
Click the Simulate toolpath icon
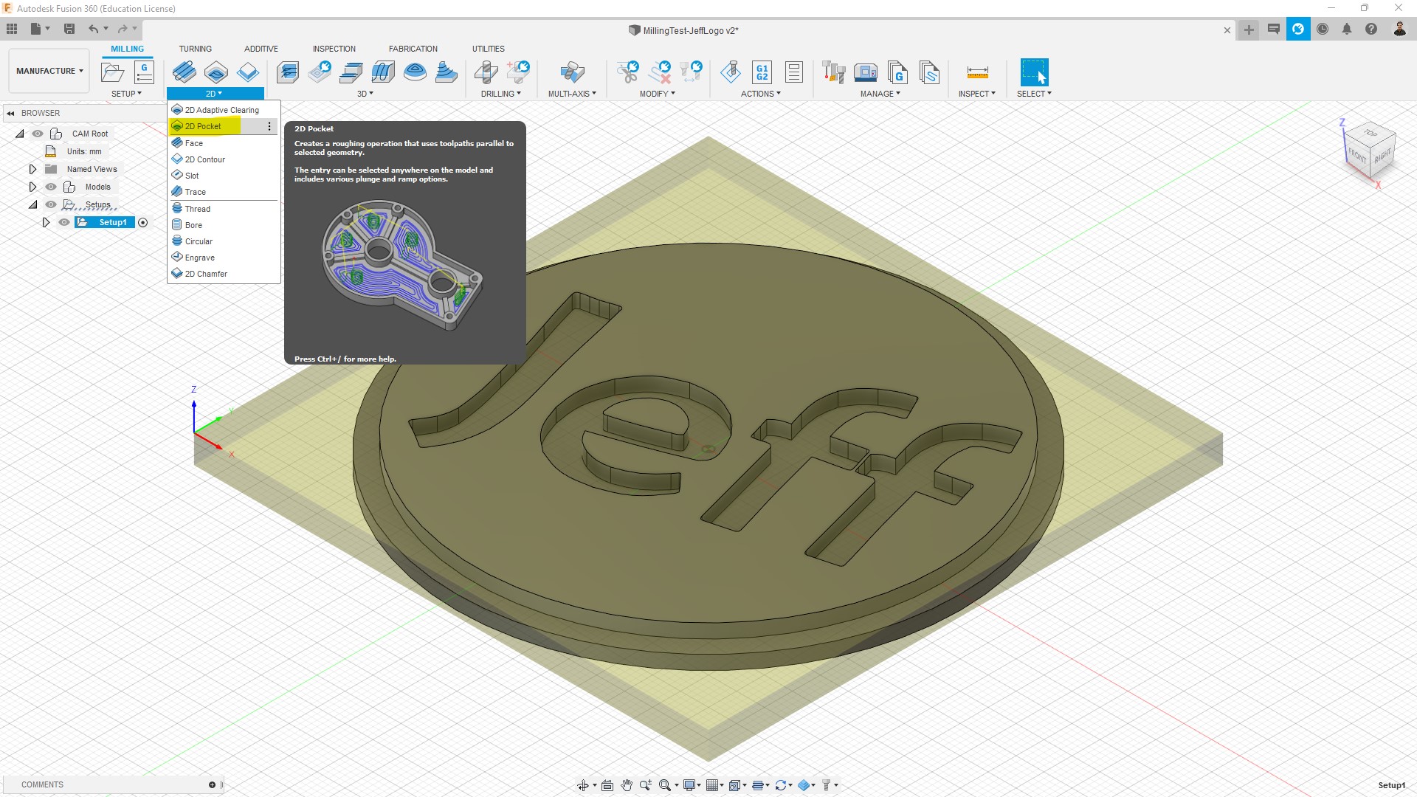point(731,72)
